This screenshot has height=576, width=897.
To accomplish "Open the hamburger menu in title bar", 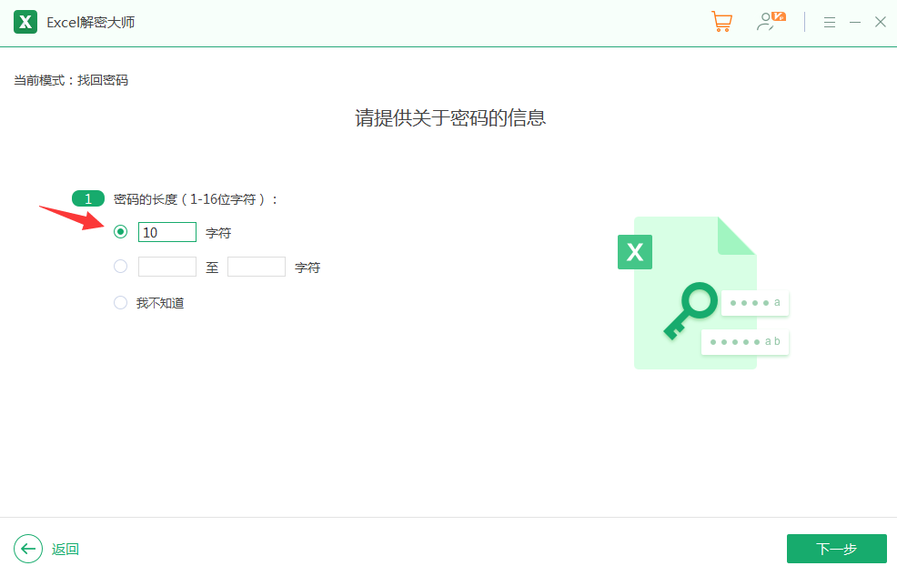I will click(830, 23).
